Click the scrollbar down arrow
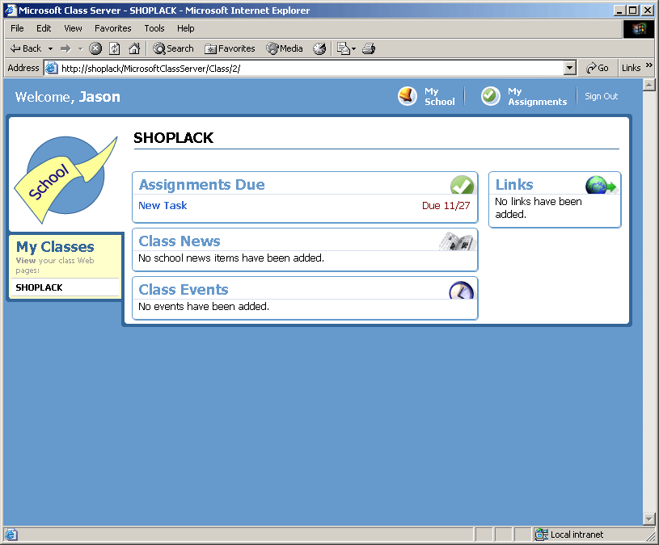Screen dimensions: 659x545 pyautogui.click(x=649, y=519)
